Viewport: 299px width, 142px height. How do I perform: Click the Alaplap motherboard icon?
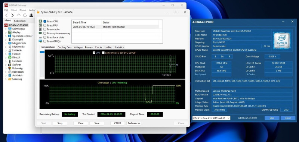[x=10, y=32]
